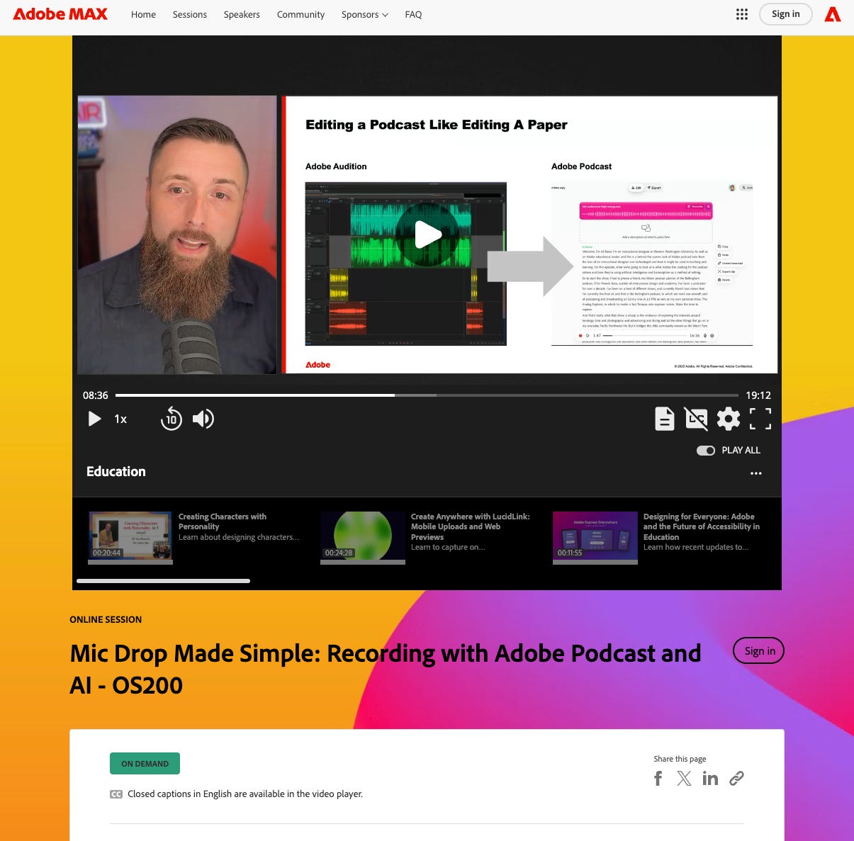Open the FAQ nav item
Image resolution: width=854 pixels, height=841 pixels.
pos(413,14)
